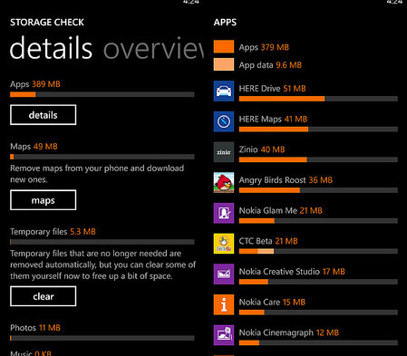
Task: Click the dark orange Apps legend swatch
Action: point(224,46)
